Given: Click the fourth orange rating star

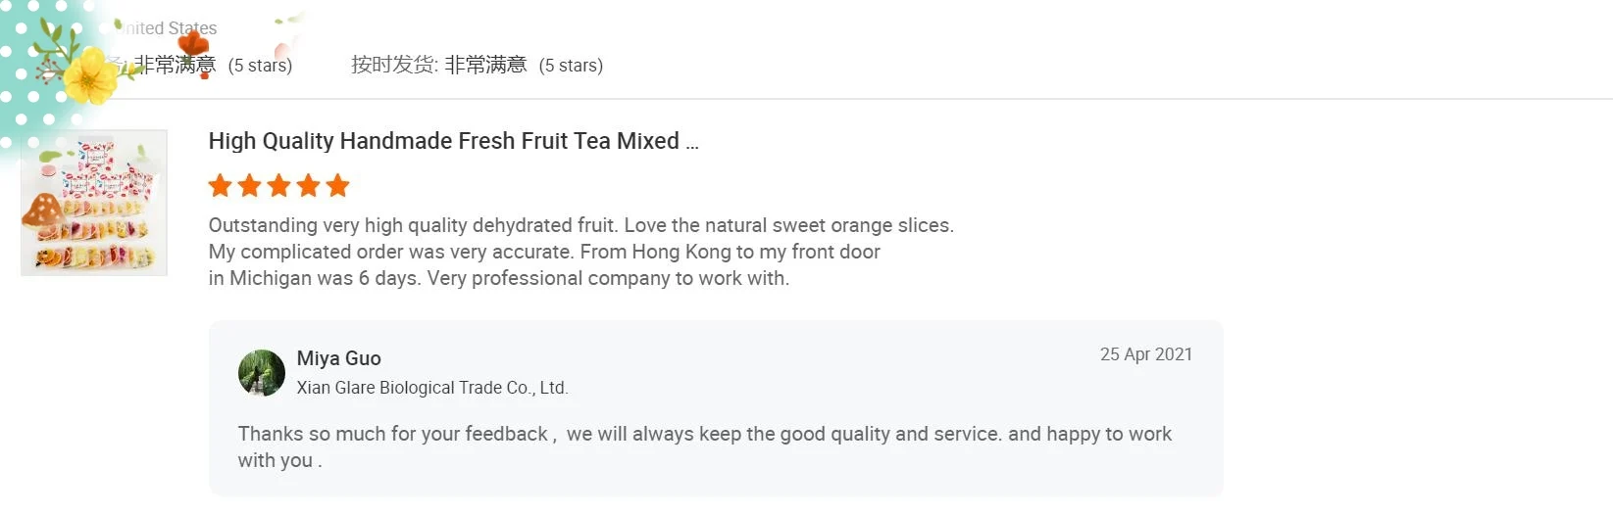Looking at the screenshot, I should pyautogui.click(x=309, y=185).
